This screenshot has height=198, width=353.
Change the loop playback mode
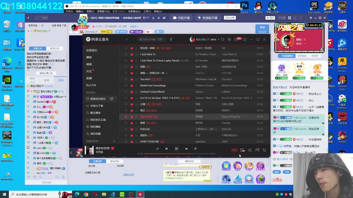(x=157, y=148)
